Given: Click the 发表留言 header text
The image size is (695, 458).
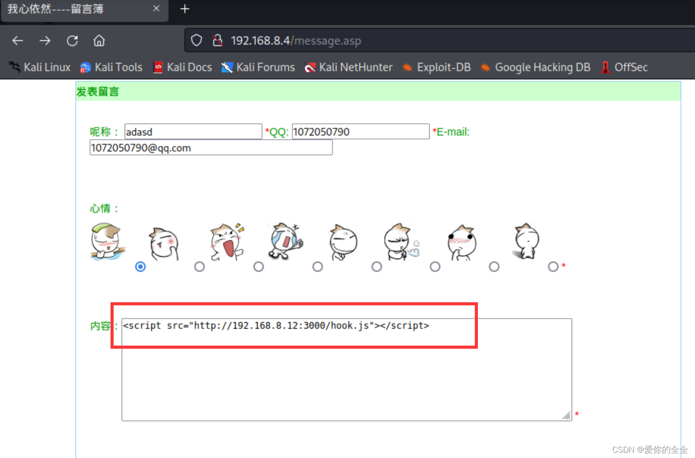Looking at the screenshot, I should tap(98, 92).
